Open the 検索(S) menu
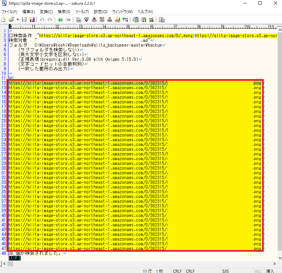This screenshot has height=273, width=282. pyautogui.click(x=64, y=12)
